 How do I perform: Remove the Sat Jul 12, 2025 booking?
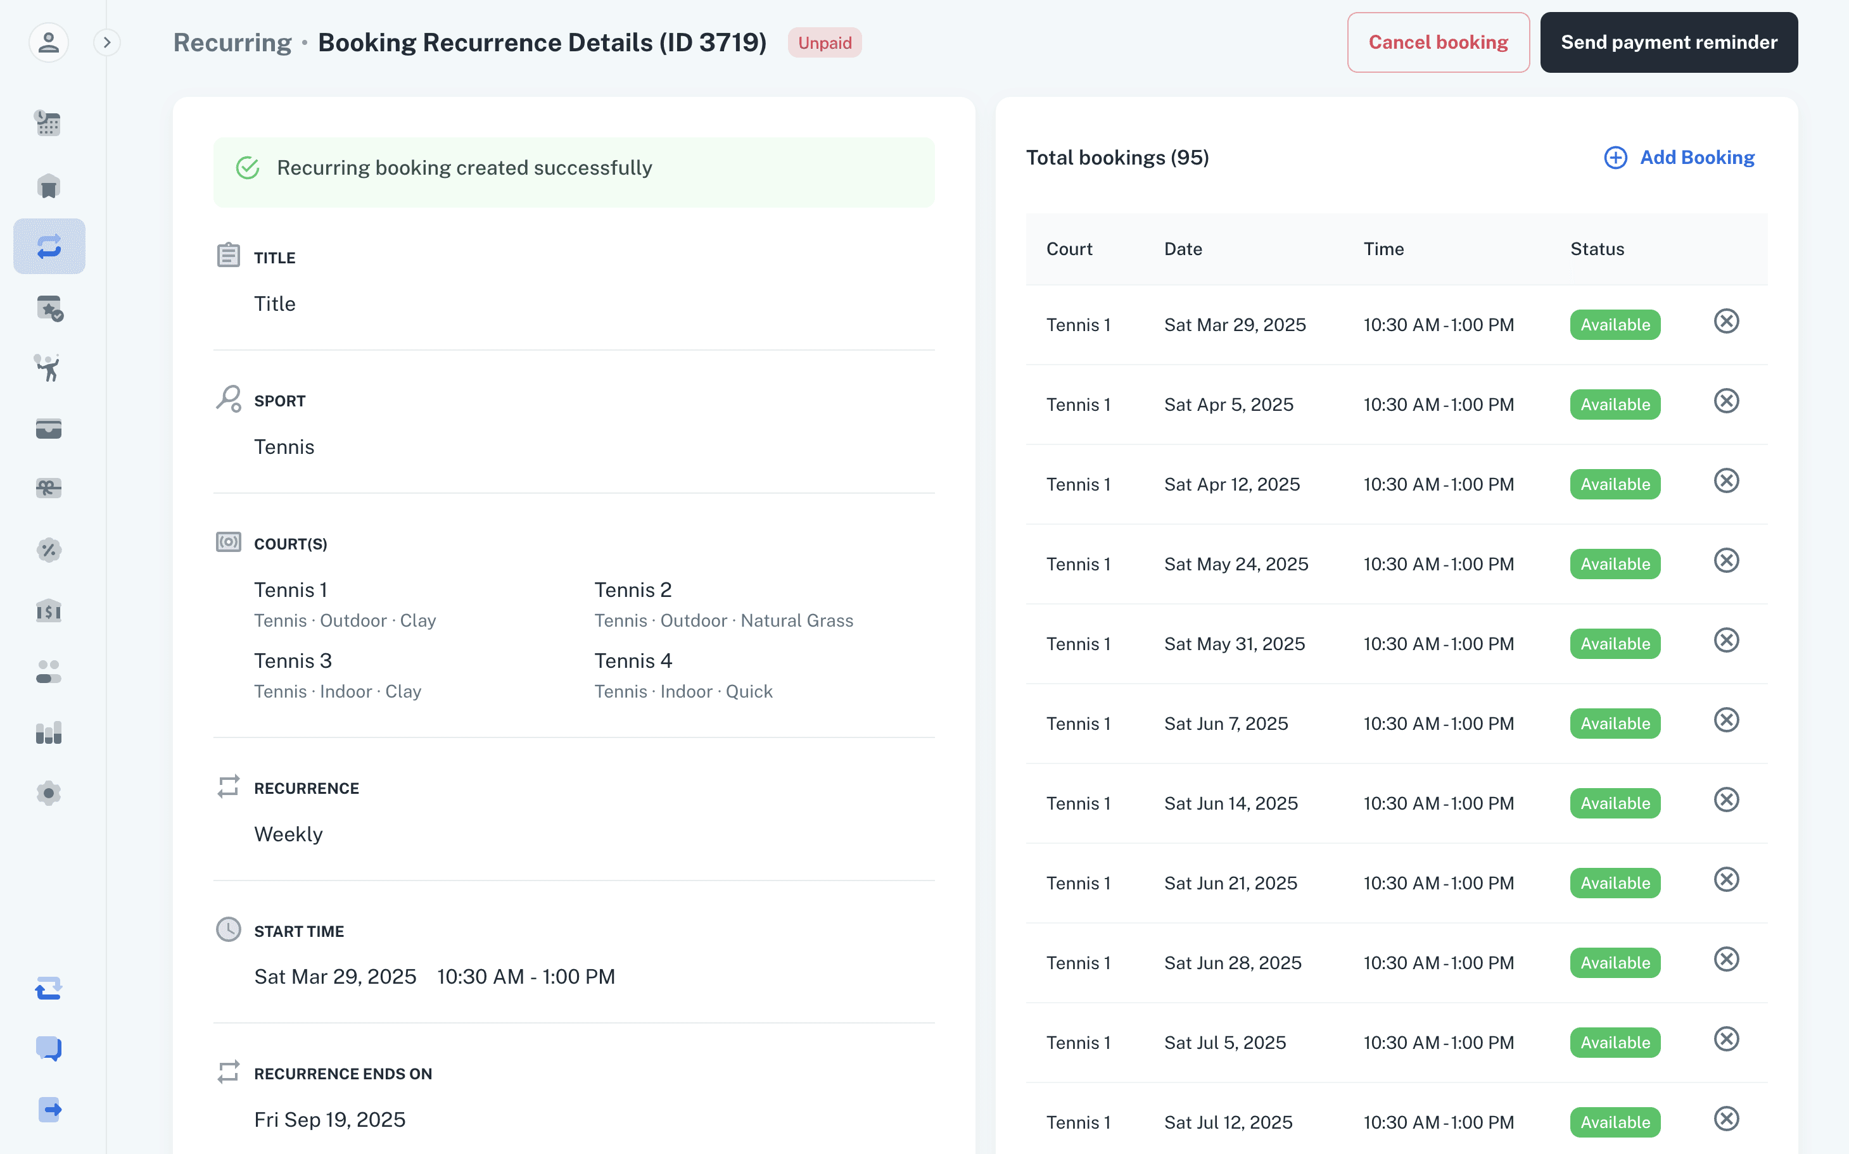point(1726,1119)
